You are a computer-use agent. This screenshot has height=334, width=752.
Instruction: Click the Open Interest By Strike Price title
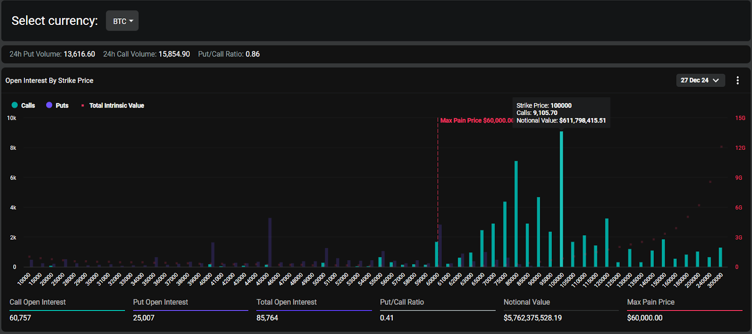[49, 80]
